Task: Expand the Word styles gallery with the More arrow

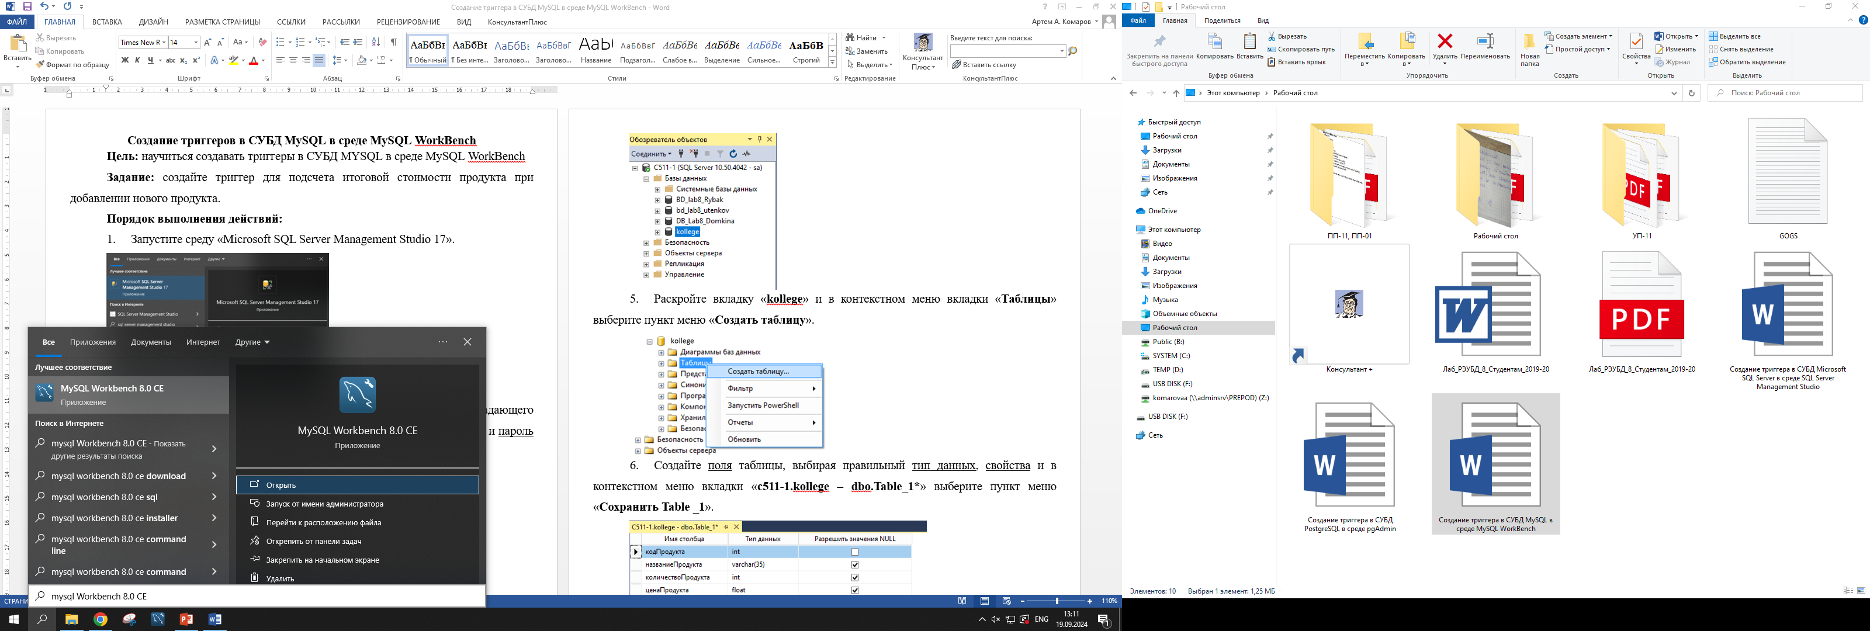Action: [x=832, y=63]
